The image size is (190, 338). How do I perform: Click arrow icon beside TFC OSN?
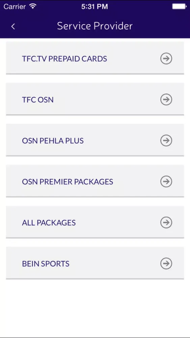click(x=166, y=99)
